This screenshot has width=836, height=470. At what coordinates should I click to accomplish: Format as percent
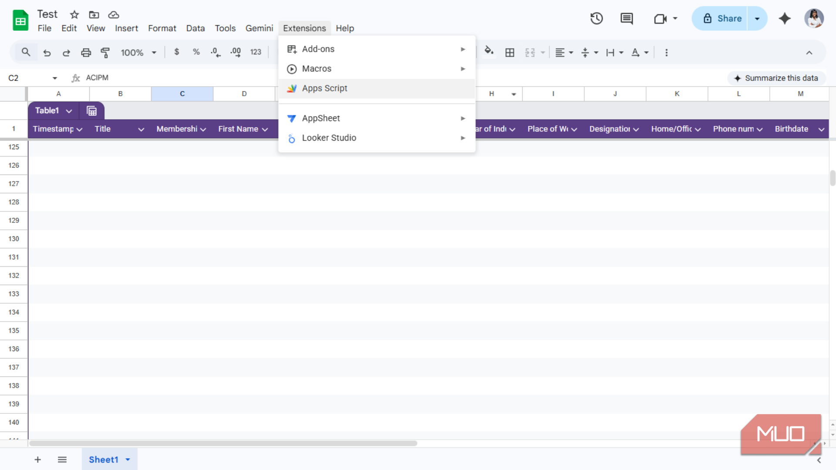pos(196,52)
